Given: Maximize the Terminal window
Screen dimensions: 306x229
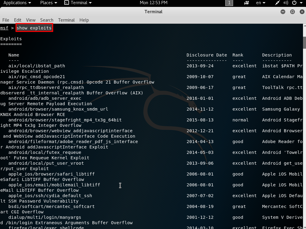Looking at the screenshot, I should (292, 12).
